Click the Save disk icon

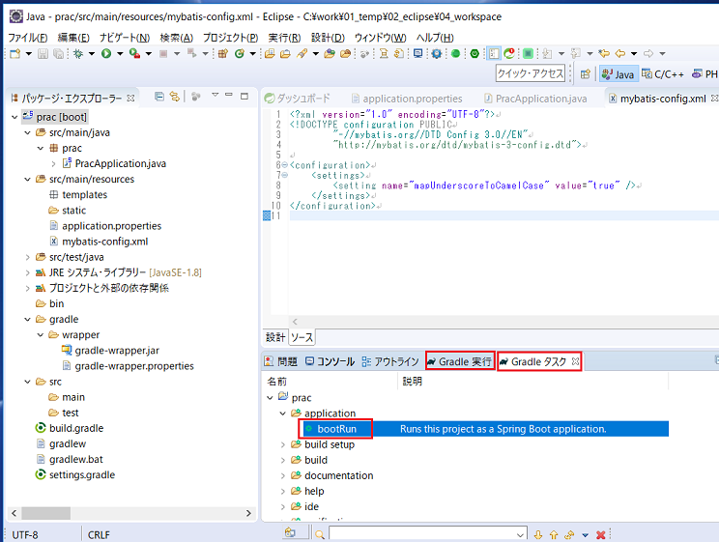coord(43,54)
